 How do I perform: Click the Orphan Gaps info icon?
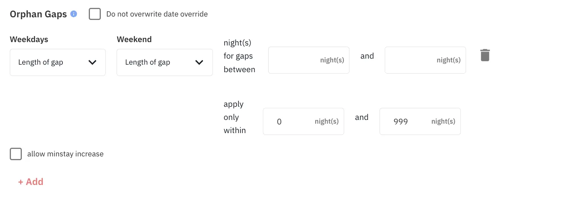pyautogui.click(x=74, y=14)
